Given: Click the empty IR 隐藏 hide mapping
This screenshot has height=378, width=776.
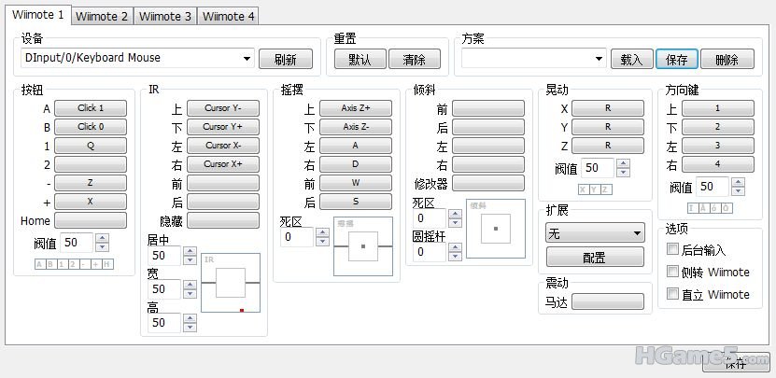Looking at the screenshot, I should (x=222, y=220).
